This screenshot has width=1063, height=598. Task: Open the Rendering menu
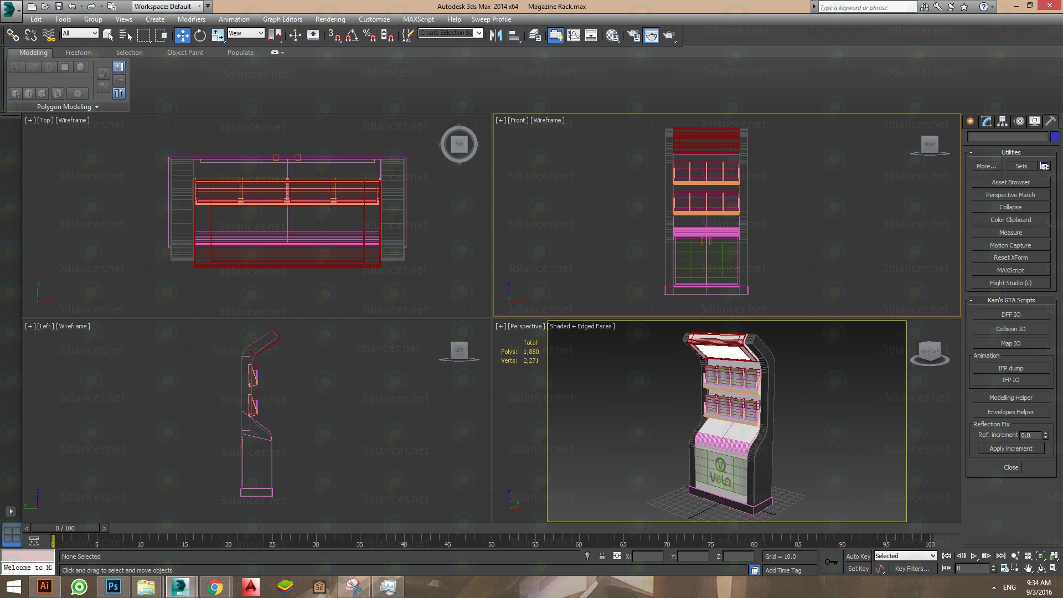click(x=330, y=19)
